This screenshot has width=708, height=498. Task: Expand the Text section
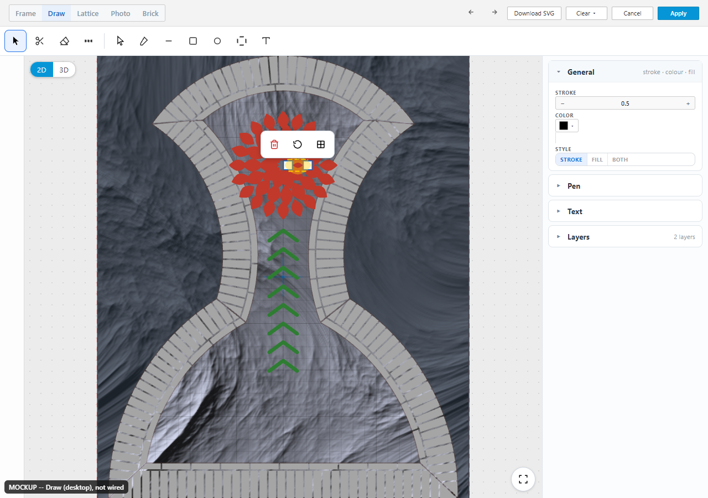pos(625,211)
